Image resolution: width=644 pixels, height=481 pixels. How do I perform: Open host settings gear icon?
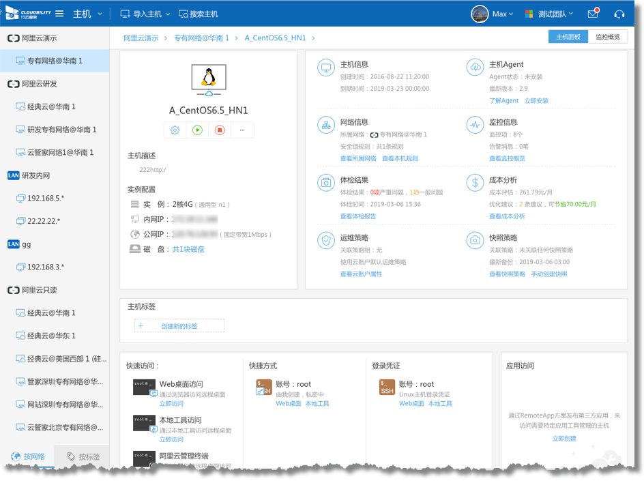(175, 130)
